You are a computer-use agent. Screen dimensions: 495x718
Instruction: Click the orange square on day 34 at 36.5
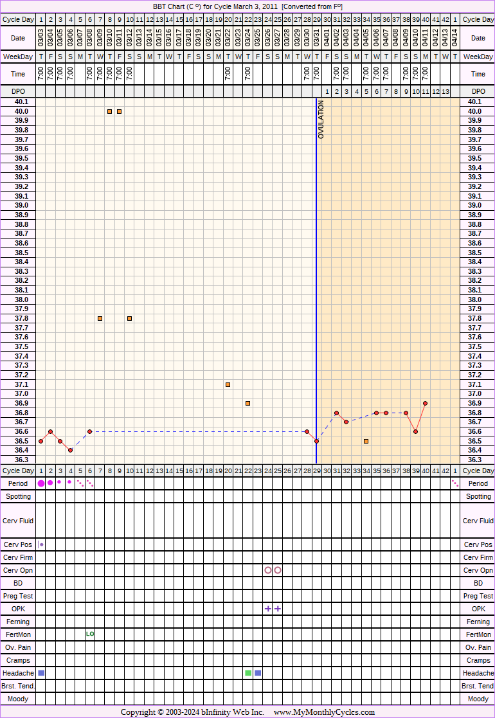[x=366, y=441]
